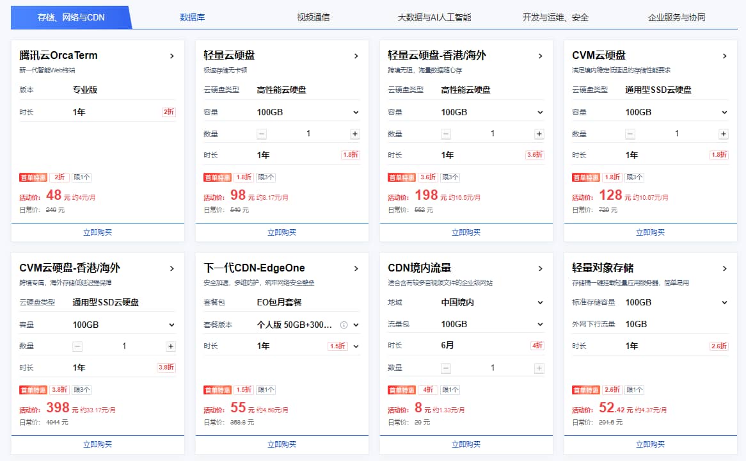This screenshot has width=746, height=461.
Task: Increase quantity in the CDN境内流量 card
Action: pos(539,368)
